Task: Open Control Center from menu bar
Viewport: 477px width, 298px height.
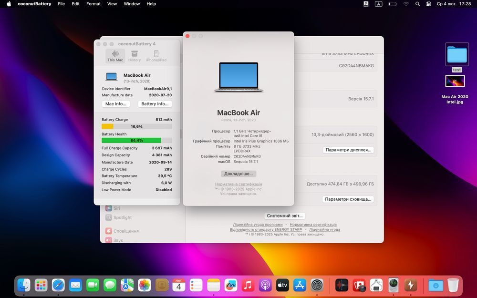Action: click(x=429, y=4)
